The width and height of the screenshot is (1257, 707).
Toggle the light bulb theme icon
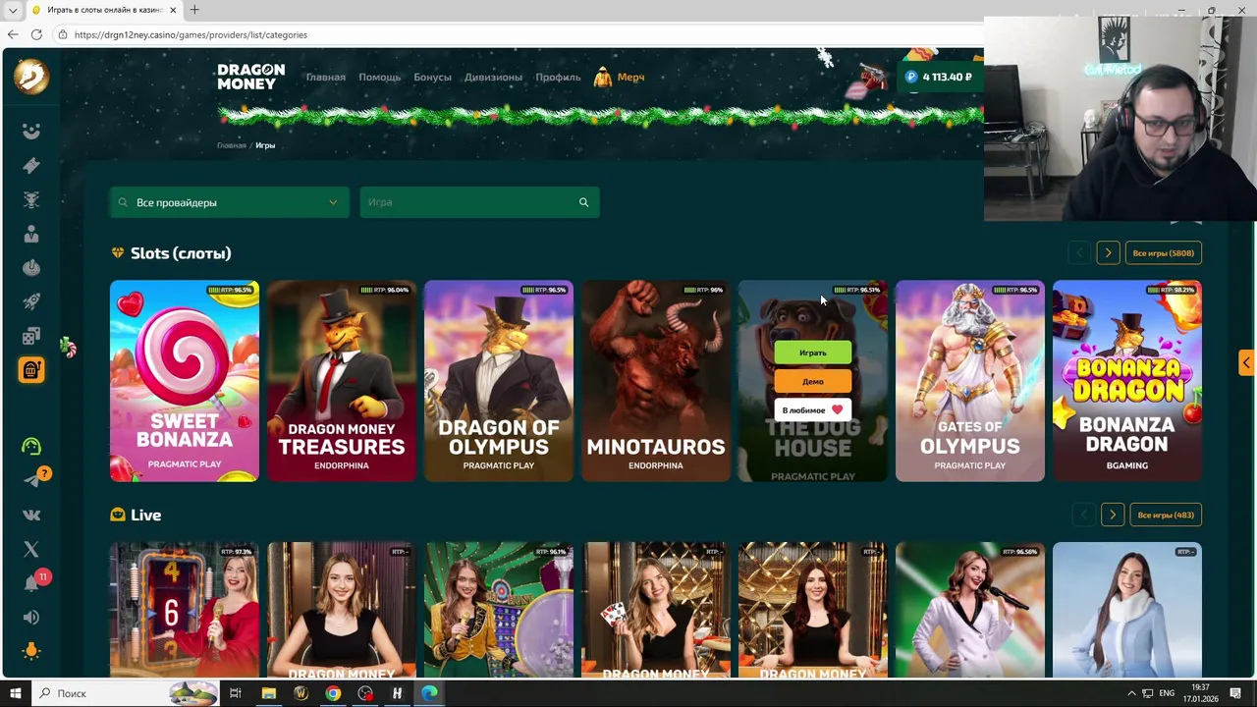tap(31, 651)
